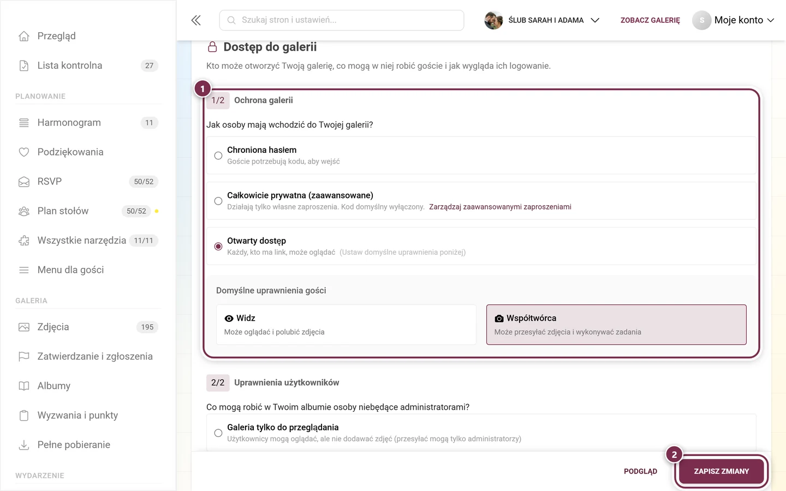This screenshot has height=491, width=786.
Task: Click the 11/11 badge by Wszystkie narzędzia
Action: [144, 241]
